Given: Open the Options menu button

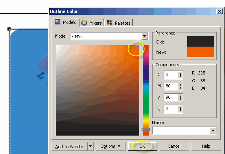Looking at the screenshot, I should 111,146.
